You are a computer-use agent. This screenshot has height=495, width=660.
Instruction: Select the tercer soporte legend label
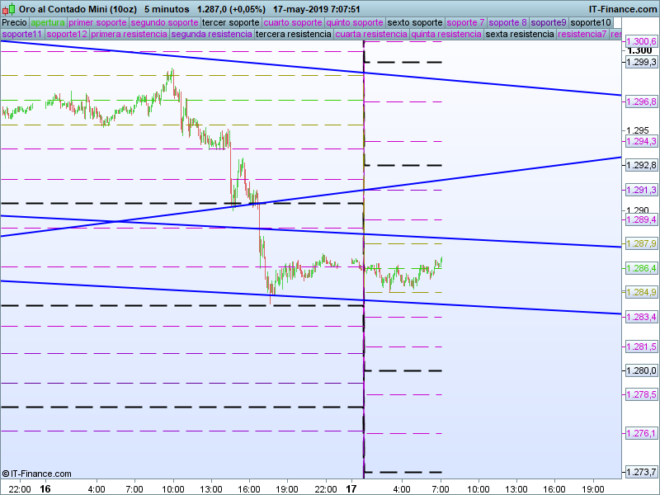(x=231, y=23)
